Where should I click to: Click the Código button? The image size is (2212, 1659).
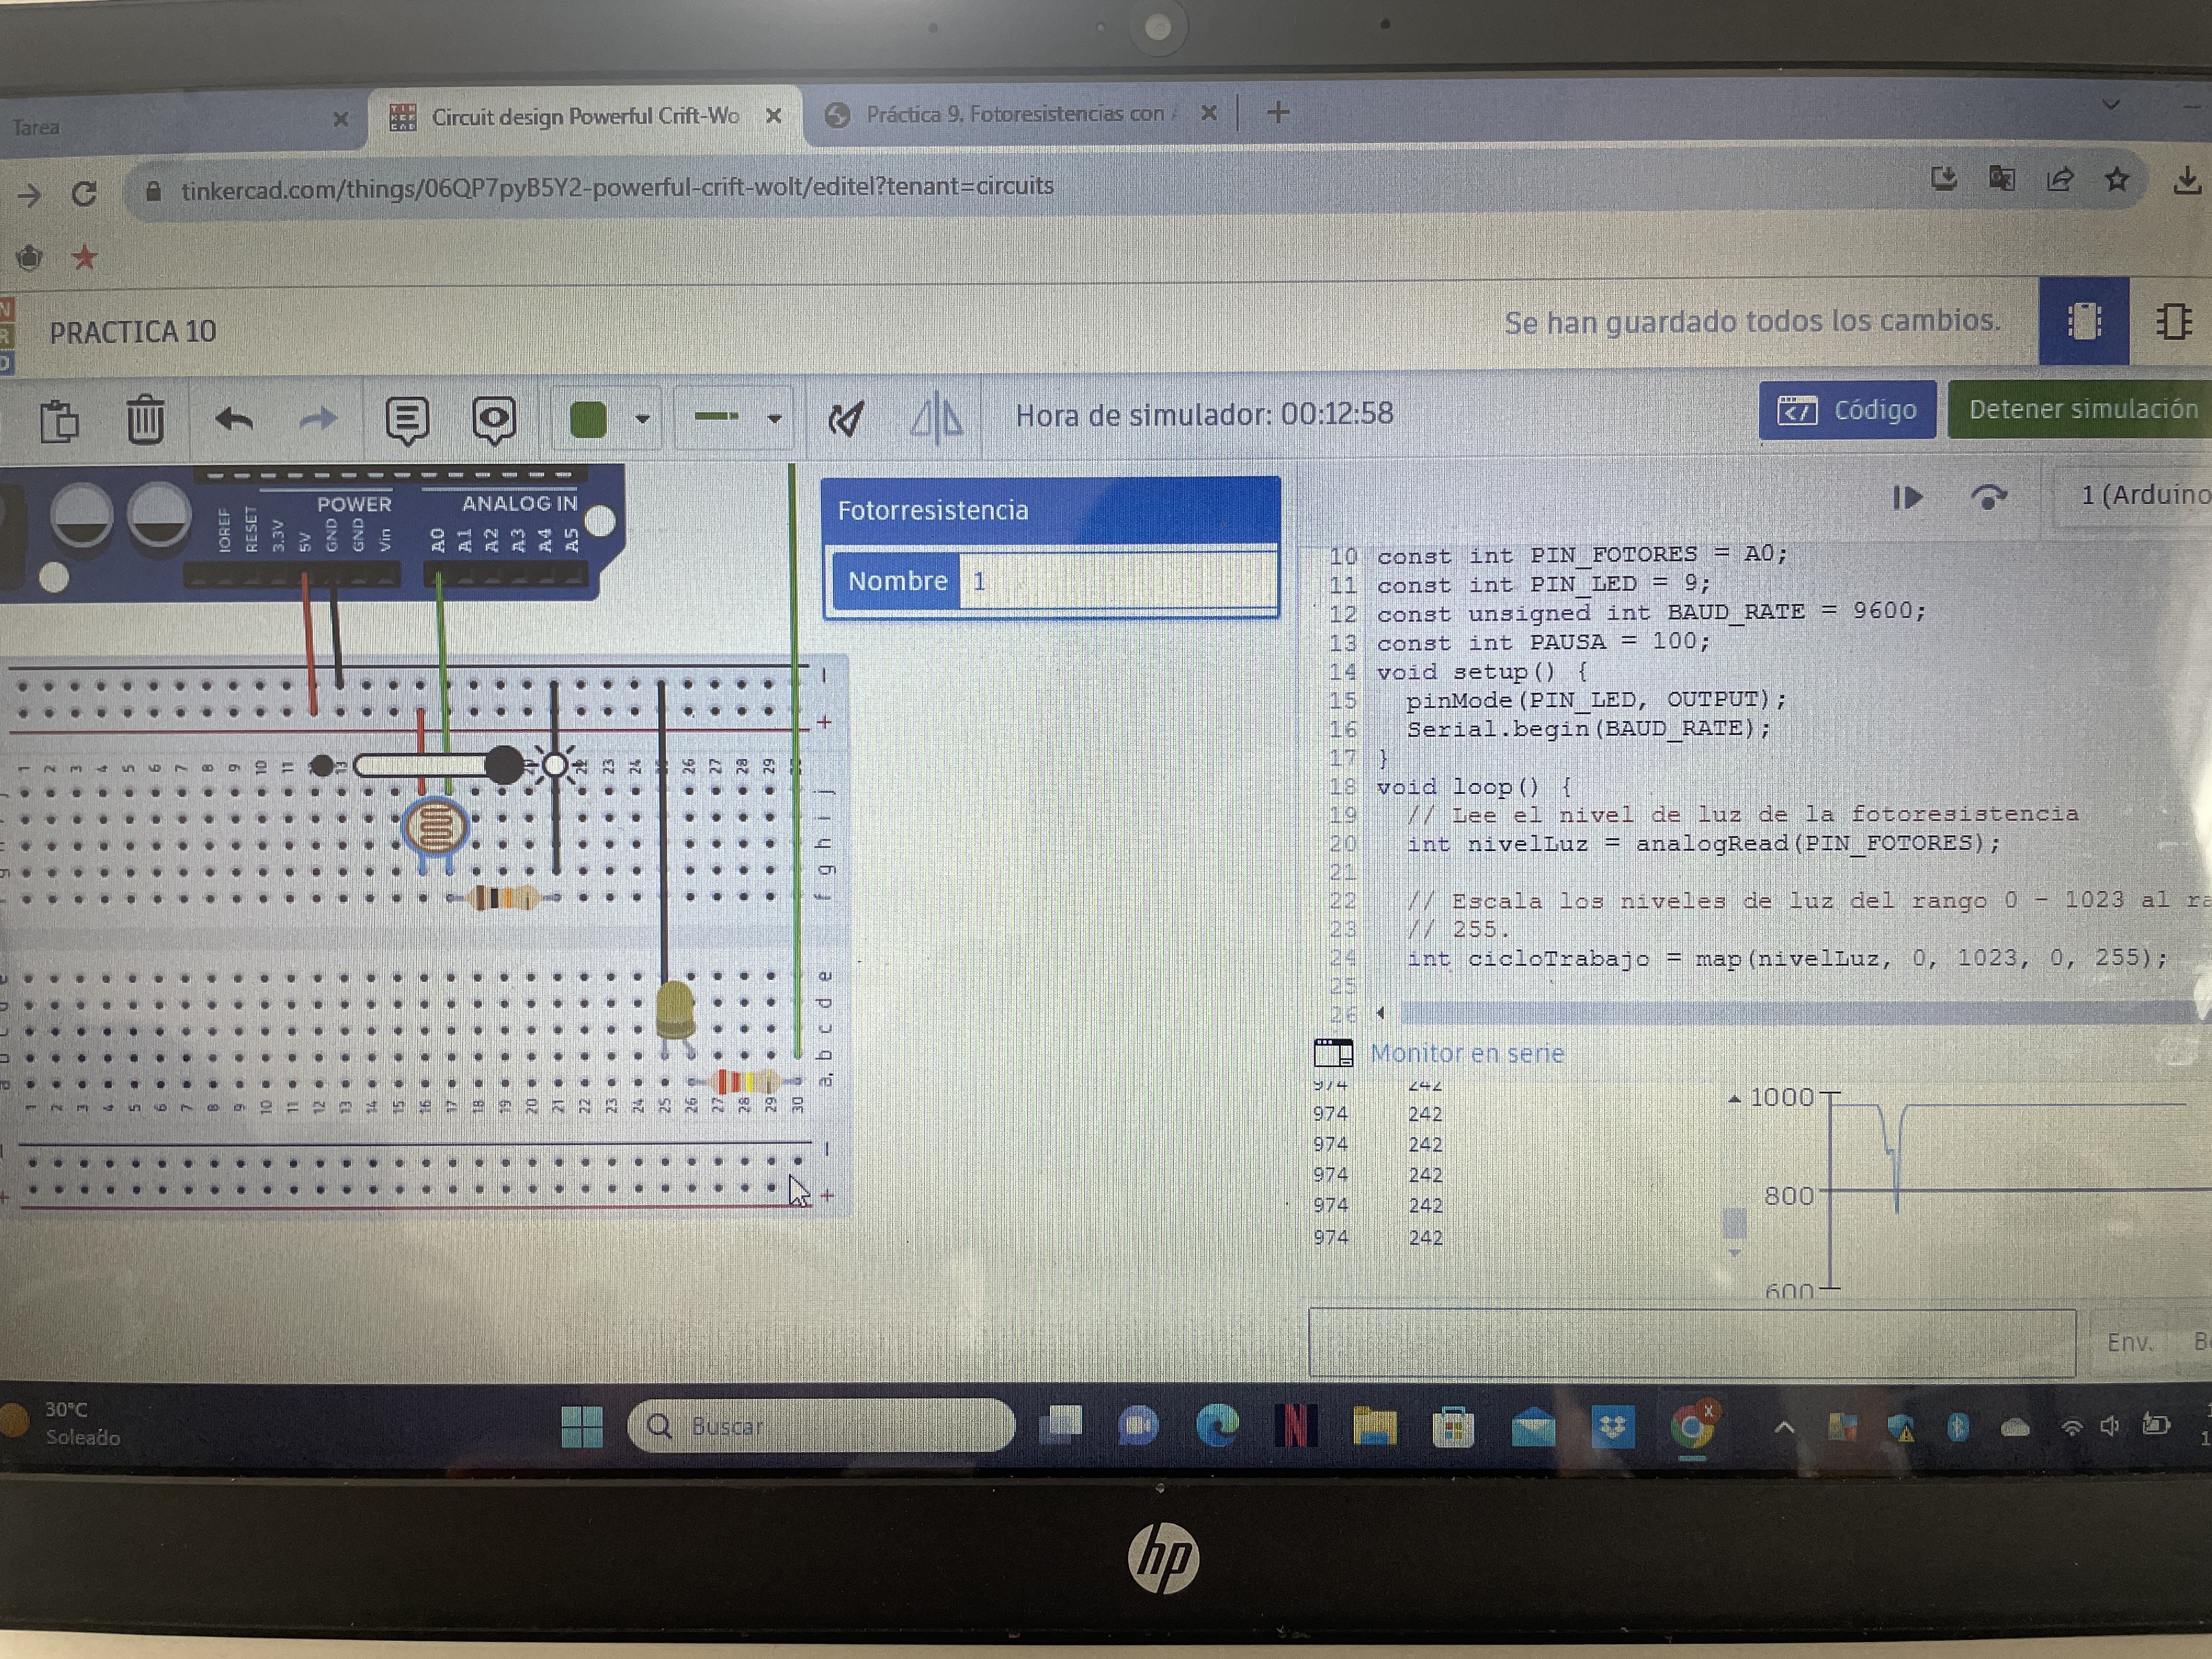pyautogui.click(x=1847, y=410)
